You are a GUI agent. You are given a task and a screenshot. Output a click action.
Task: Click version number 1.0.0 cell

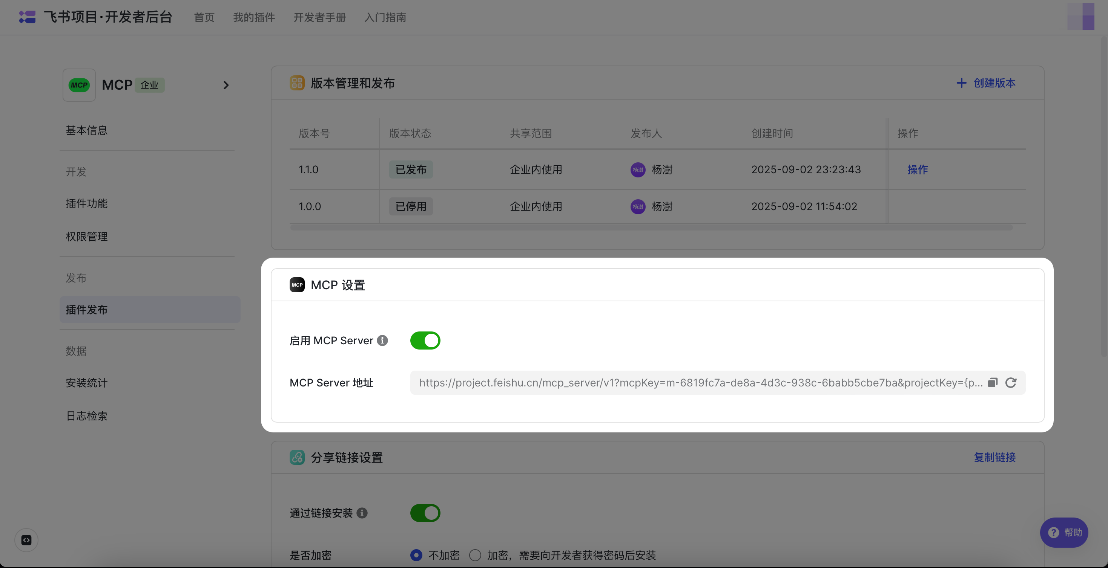pos(310,207)
